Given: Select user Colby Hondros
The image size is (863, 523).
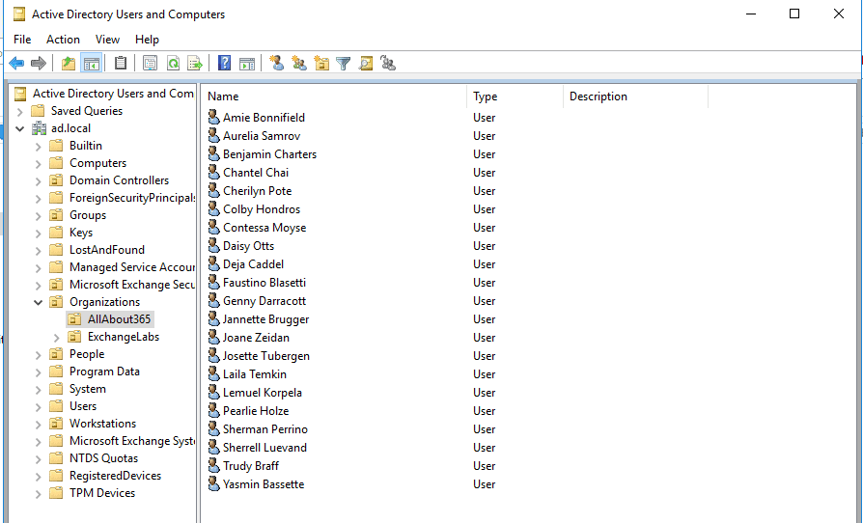Looking at the screenshot, I should [262, 209].
